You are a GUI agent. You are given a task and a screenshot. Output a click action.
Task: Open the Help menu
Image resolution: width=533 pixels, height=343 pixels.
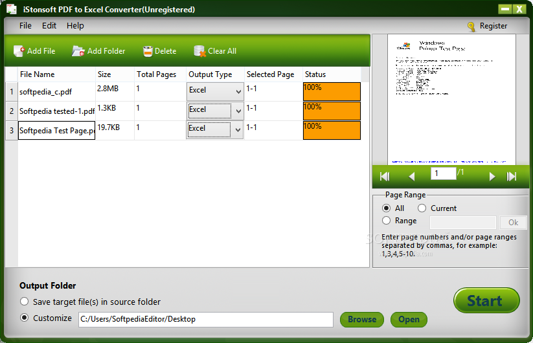pos(75,26)
